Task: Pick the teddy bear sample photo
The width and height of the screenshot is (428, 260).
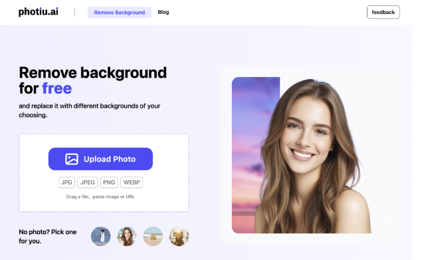Action: 179,236
